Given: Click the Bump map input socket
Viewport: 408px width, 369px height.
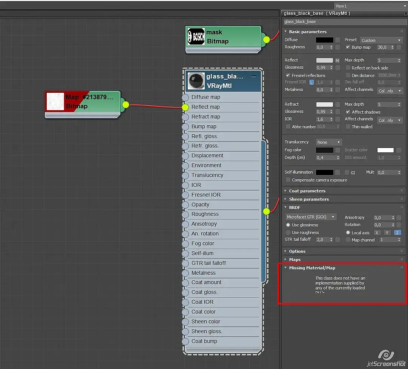Looking at the screenshot, I should 185,127.
